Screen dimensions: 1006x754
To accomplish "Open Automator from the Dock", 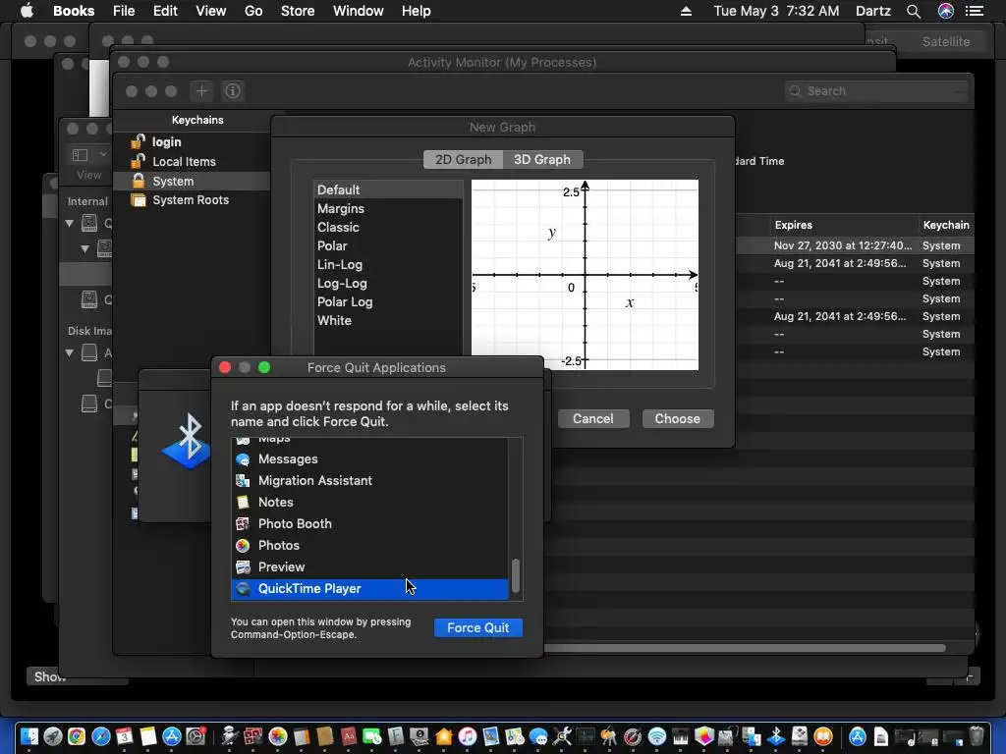I will (230, 736).
